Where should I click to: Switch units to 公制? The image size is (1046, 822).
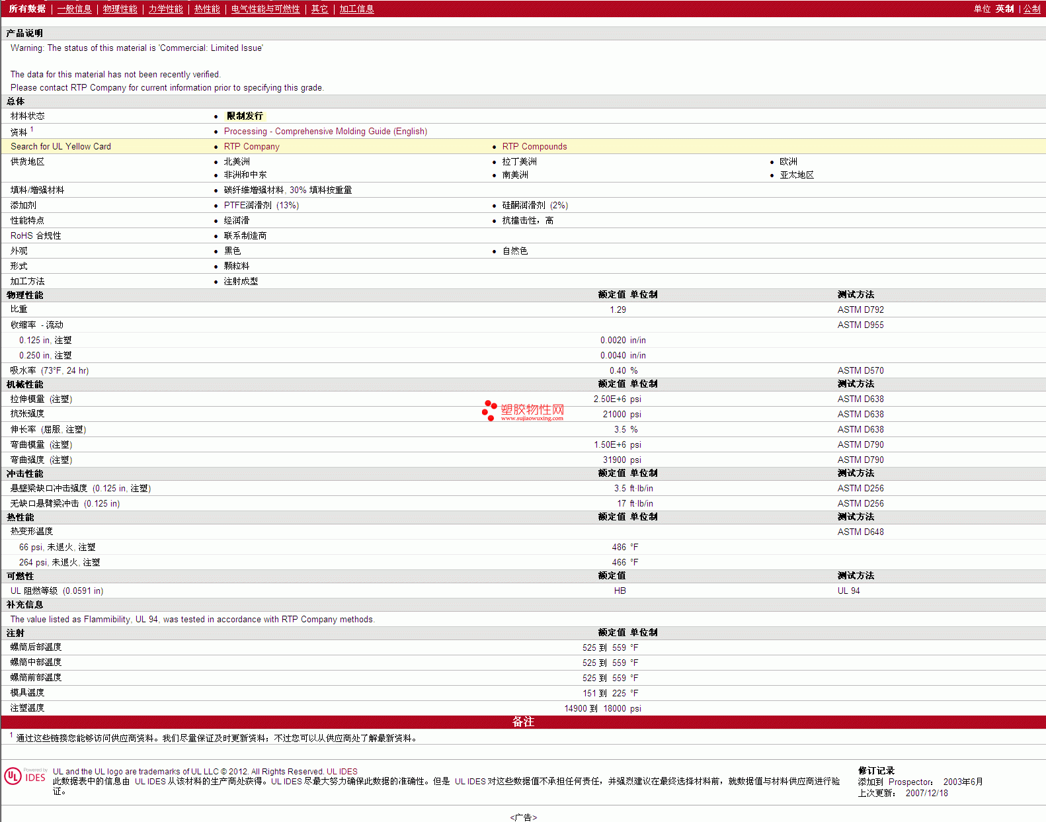(x=1032, y=9)
